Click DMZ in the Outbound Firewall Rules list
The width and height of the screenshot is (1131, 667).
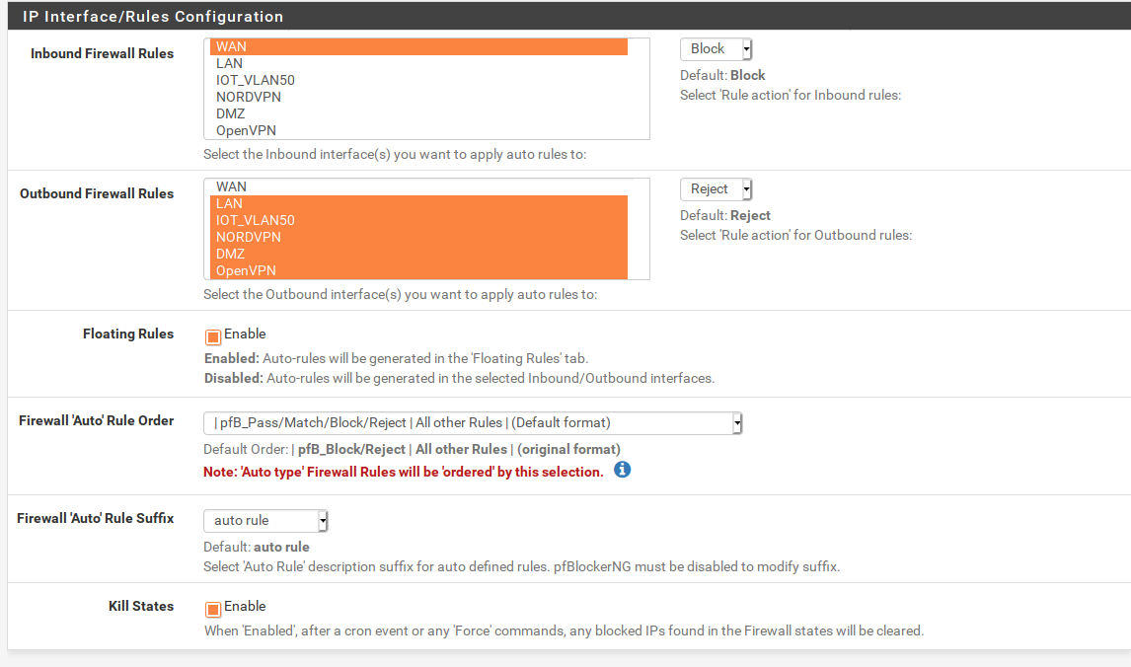[x=419, y=254]
